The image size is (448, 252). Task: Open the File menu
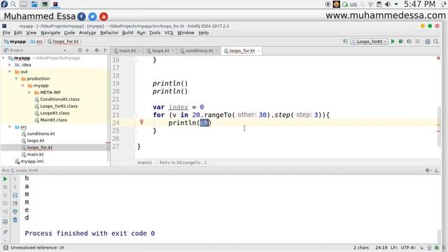[x=6, y=33]
